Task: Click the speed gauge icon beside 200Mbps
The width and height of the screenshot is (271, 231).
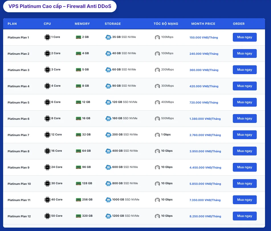Action: point(157,70)
